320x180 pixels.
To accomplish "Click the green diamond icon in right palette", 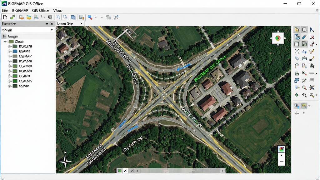I will point(297,95).
